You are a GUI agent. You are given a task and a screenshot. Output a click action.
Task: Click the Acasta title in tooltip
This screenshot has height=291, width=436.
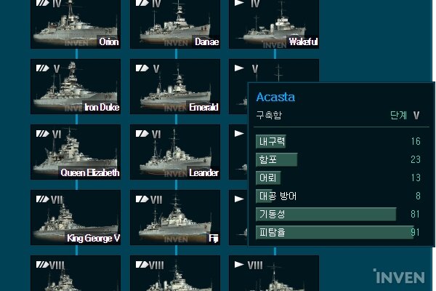tap(275, 97)
